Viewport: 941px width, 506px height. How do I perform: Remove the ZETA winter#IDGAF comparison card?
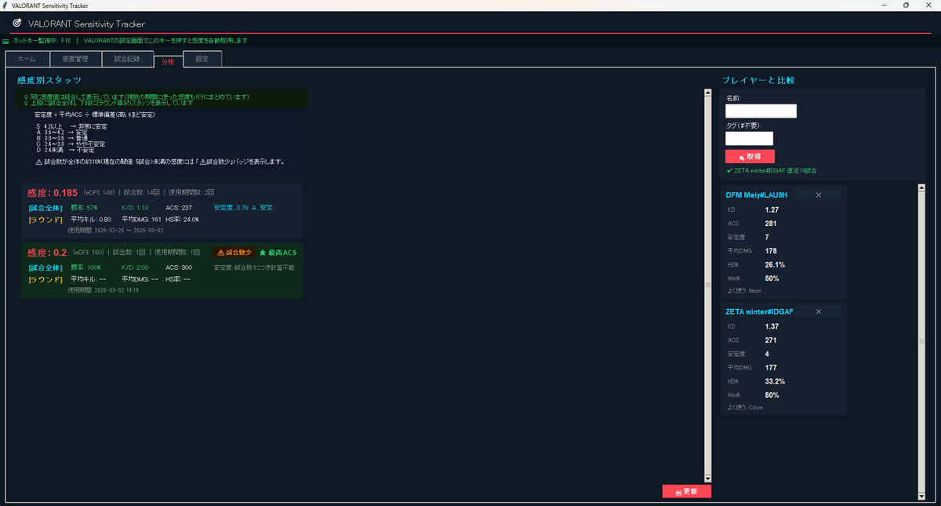pos(819,311)
